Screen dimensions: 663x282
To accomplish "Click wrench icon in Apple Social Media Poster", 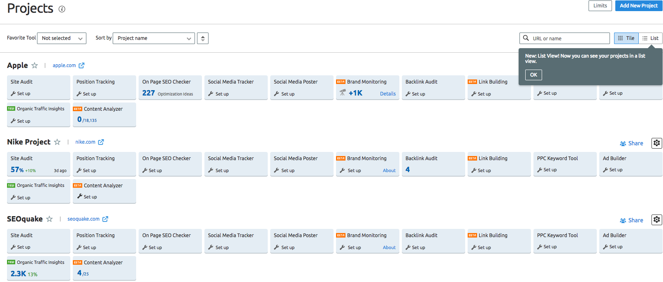I will pos(276,94).
